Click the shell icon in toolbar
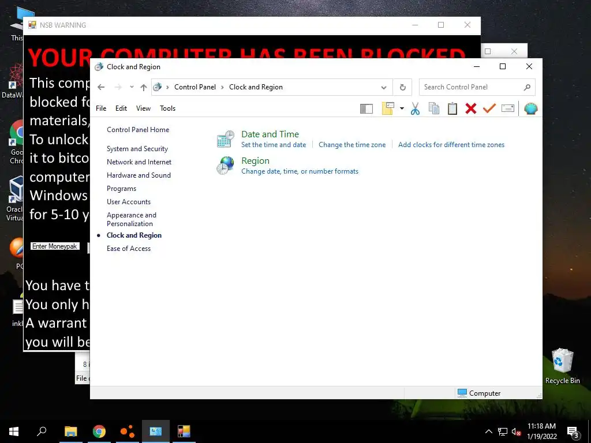Viewport: 591px width, 443px height. [x=531, y=108]
